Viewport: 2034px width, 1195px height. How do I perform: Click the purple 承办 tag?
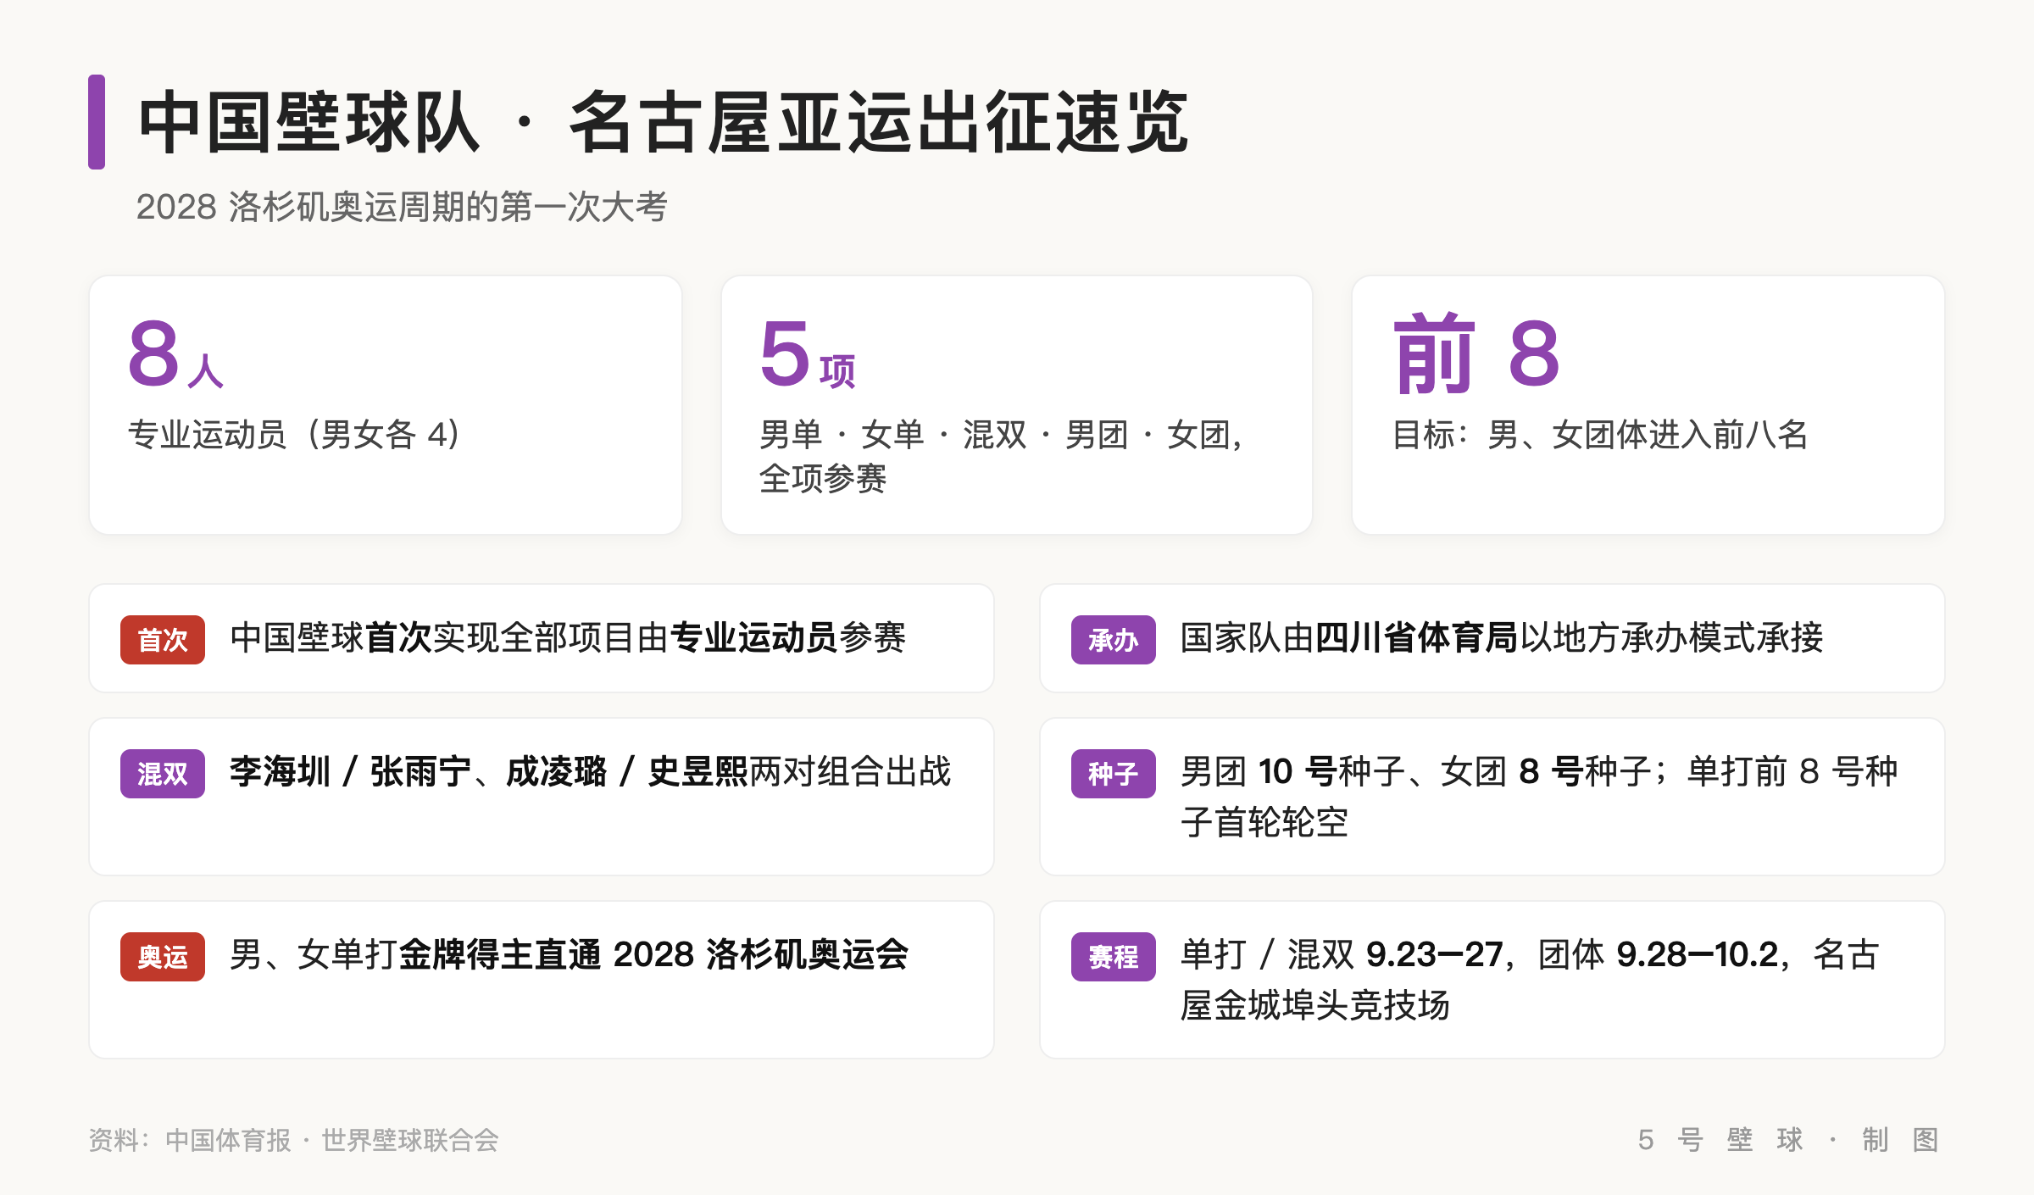(x=1114, y=639)
